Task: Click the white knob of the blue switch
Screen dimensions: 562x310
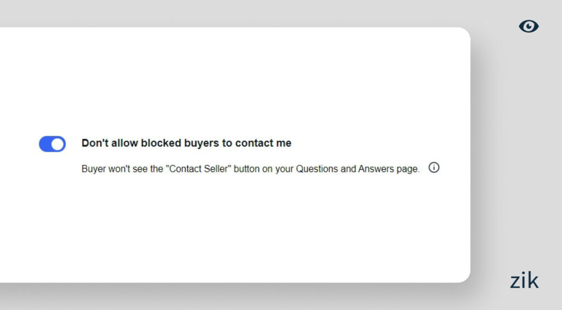Action: pos(58,144)
